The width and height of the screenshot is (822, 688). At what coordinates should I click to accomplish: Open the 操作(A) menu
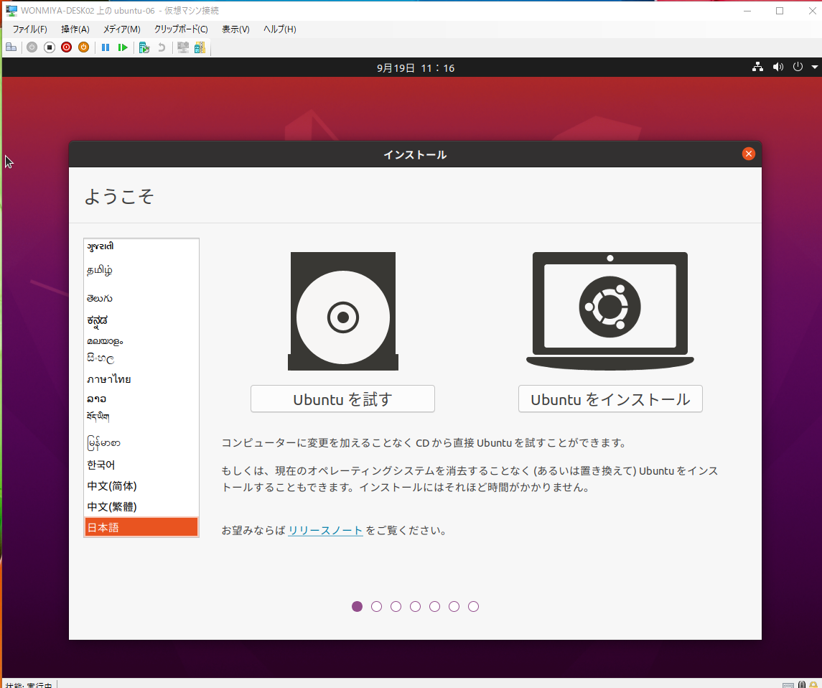(x=75, y=29)
